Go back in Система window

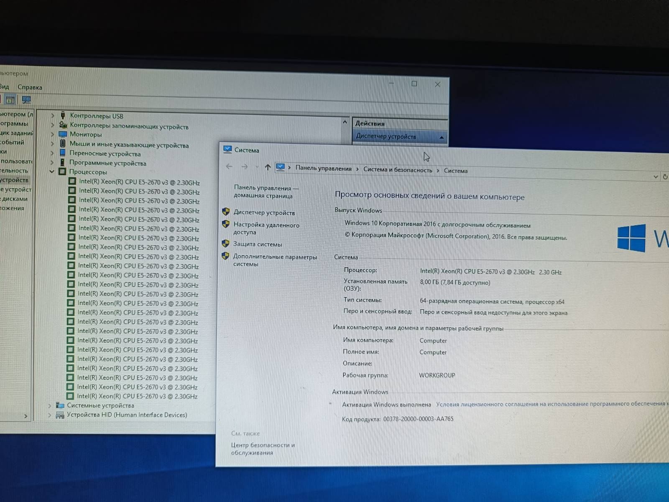pos(229,166)
